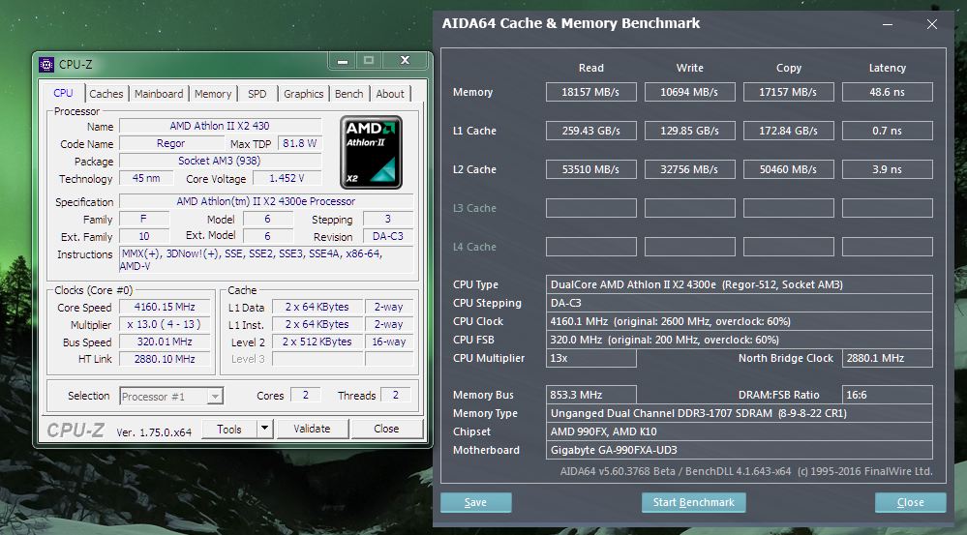
Task: Click the Close button in CPU-Z
Action: coord(386,429)
